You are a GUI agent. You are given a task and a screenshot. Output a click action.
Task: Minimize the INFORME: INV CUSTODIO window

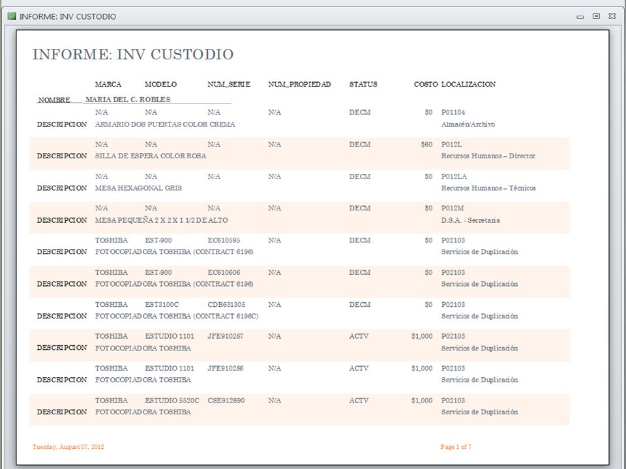pyautogui.click(x=580, y=17)
